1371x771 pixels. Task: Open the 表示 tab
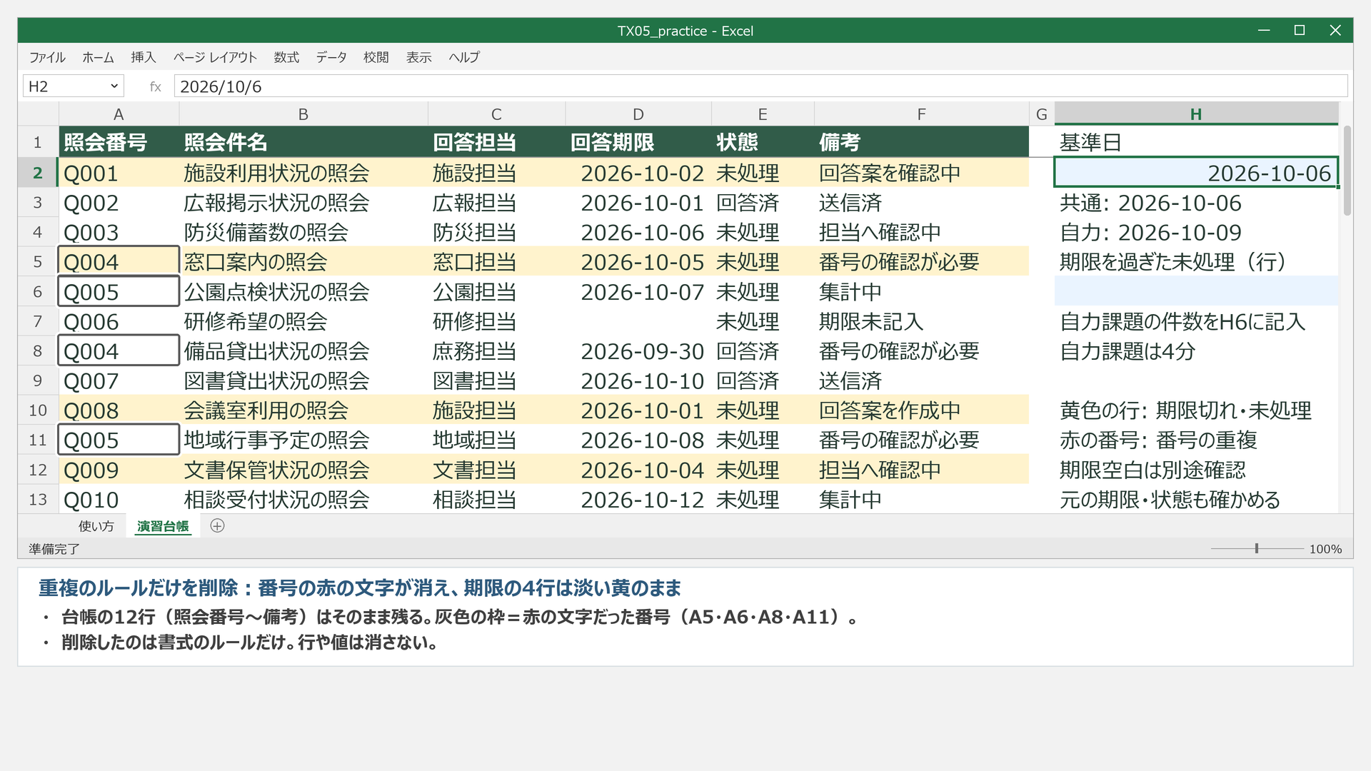pos(419,57)
